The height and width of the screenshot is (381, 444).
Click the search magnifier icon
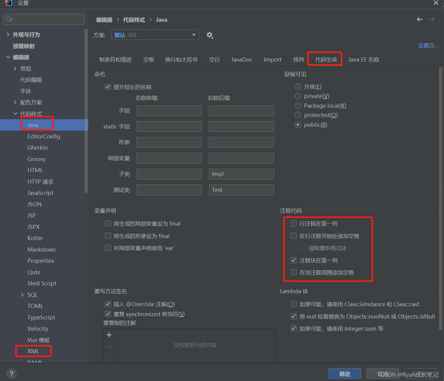(9, 19)
